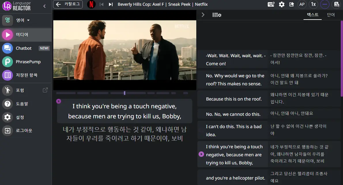Open PhrasePump from the sidebar
Screen dimensions: 343x185
point(26,62)
